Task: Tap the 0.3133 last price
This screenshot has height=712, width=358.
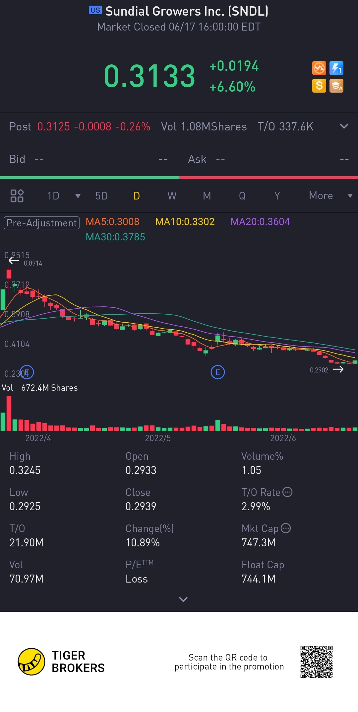Action: pyautogui.click(x=149, y=76)
